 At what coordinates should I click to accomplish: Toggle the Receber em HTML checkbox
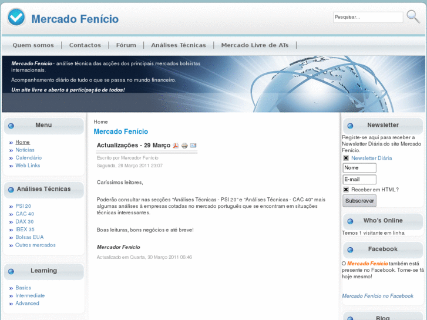click(x=346, y=190)
